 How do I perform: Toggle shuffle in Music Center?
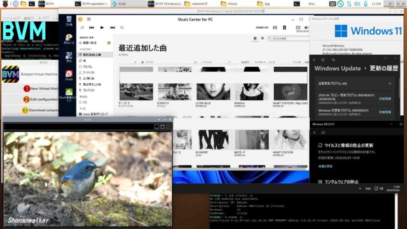82,27
